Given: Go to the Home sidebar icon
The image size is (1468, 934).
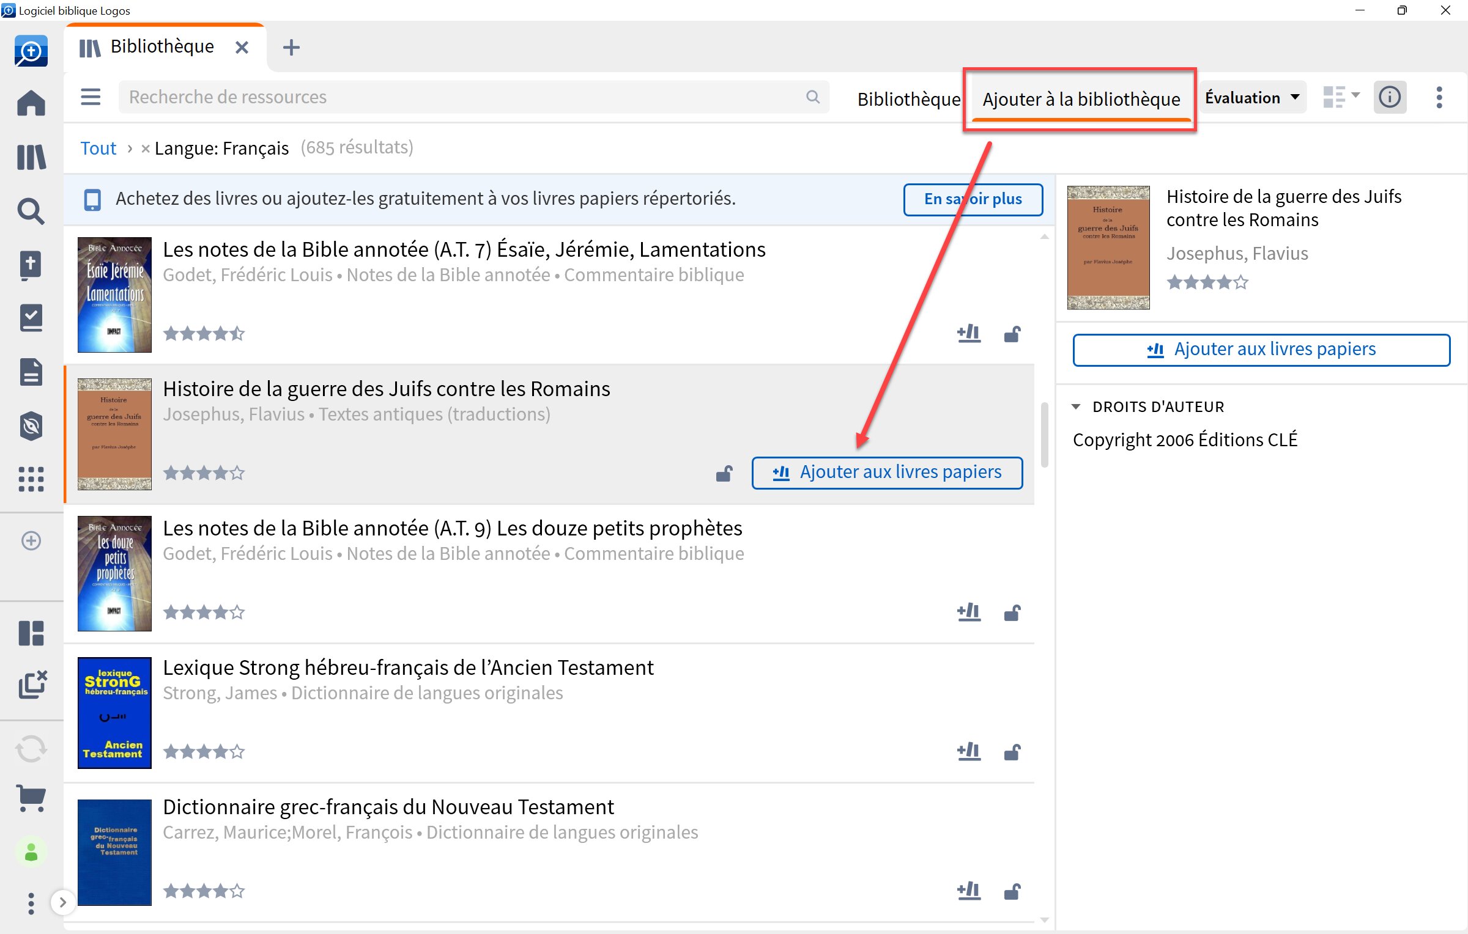Looking at the screenshot, I should coord(31,103).
